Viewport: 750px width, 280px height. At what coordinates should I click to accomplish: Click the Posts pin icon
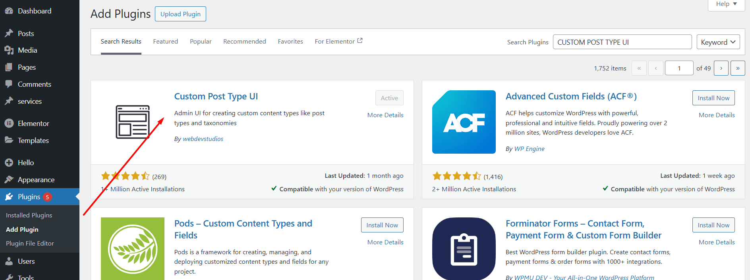(x=9, y=33)
